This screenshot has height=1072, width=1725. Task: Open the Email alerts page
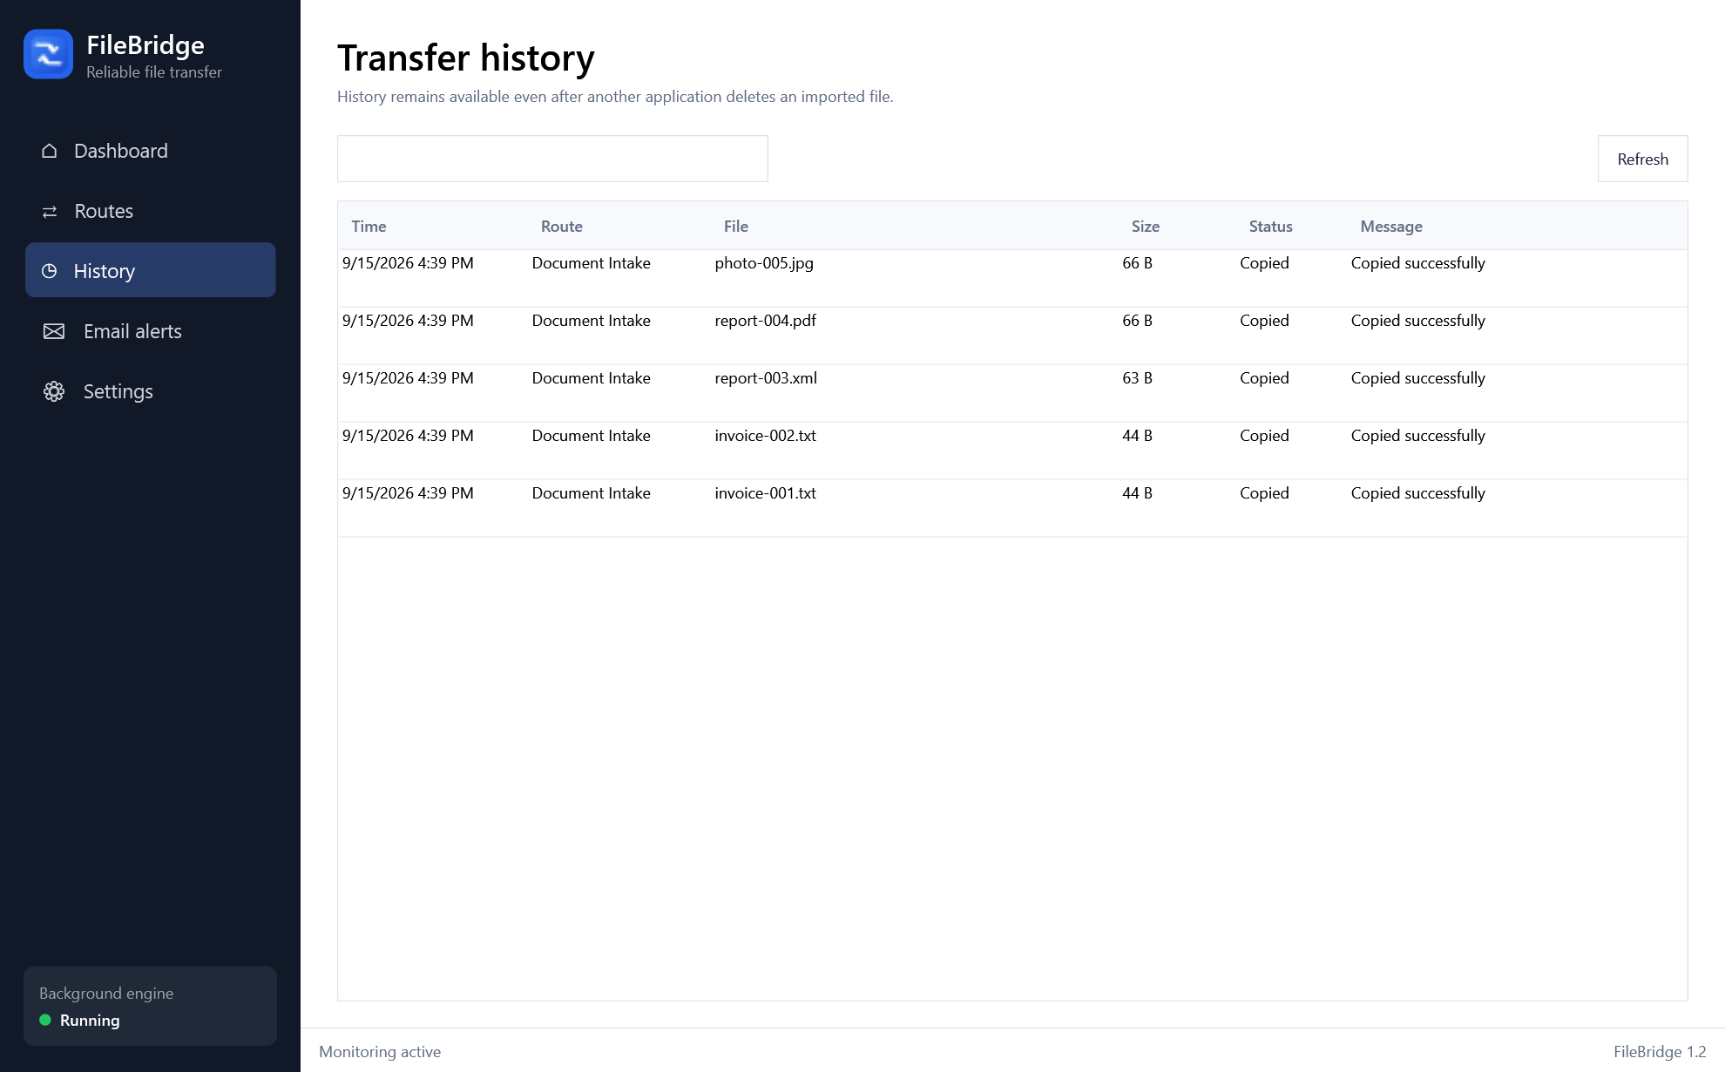pos(150,331)
